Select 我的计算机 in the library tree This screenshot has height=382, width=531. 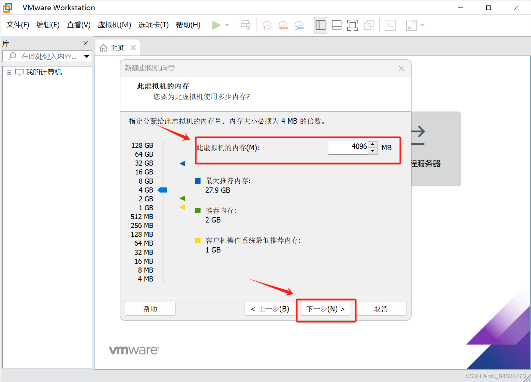[44, 72]
